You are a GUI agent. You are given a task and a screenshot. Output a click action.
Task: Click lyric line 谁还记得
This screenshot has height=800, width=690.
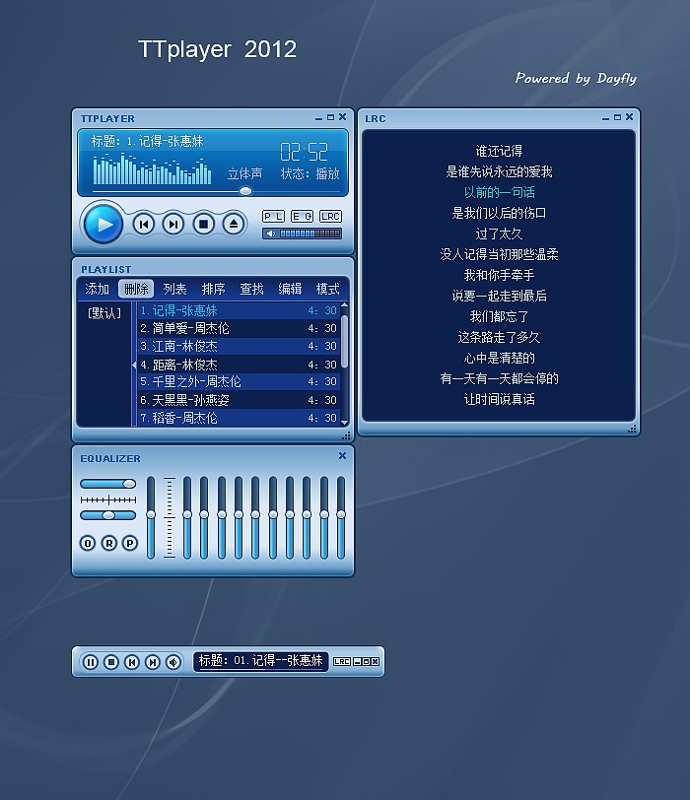(499, 151)
